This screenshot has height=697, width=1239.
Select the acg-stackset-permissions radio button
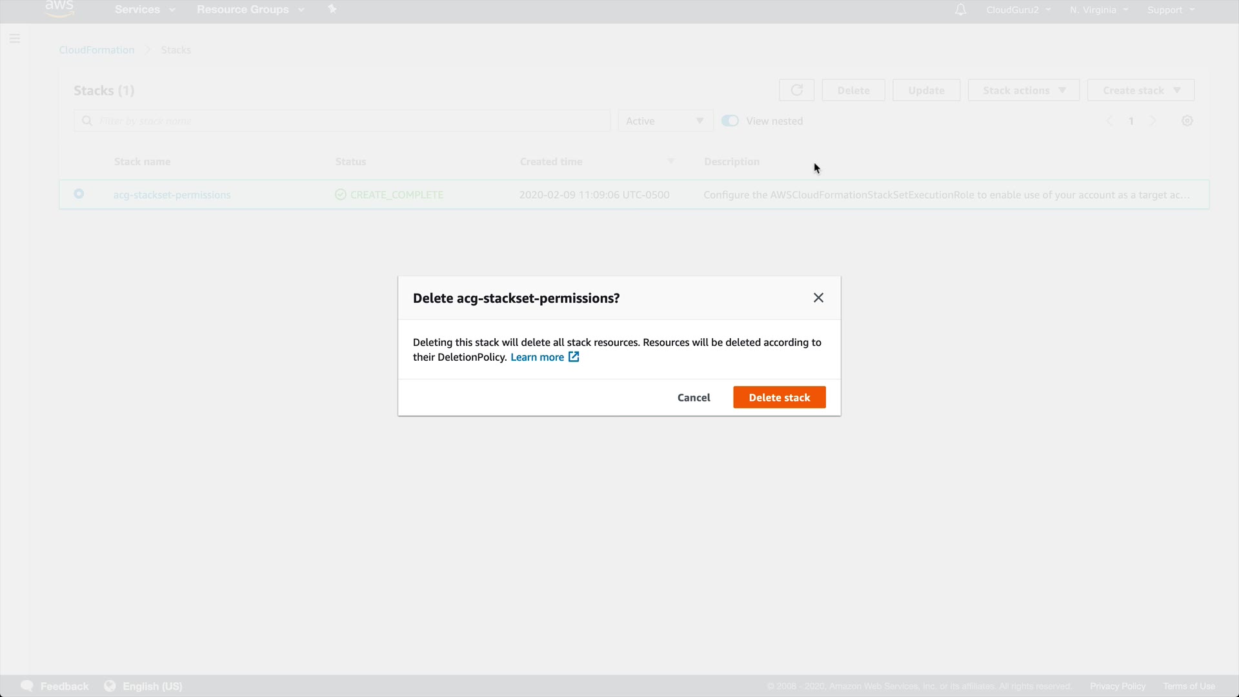tap(79, 194)
